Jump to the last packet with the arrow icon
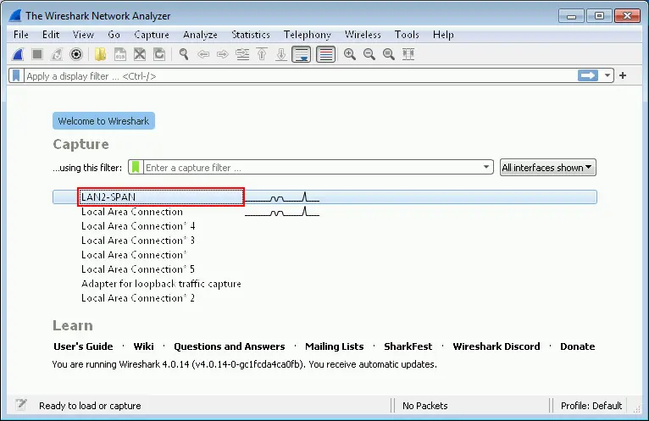The height and width of the screenshot is (421, 649). pyautogui.click(x=281, y=54)
